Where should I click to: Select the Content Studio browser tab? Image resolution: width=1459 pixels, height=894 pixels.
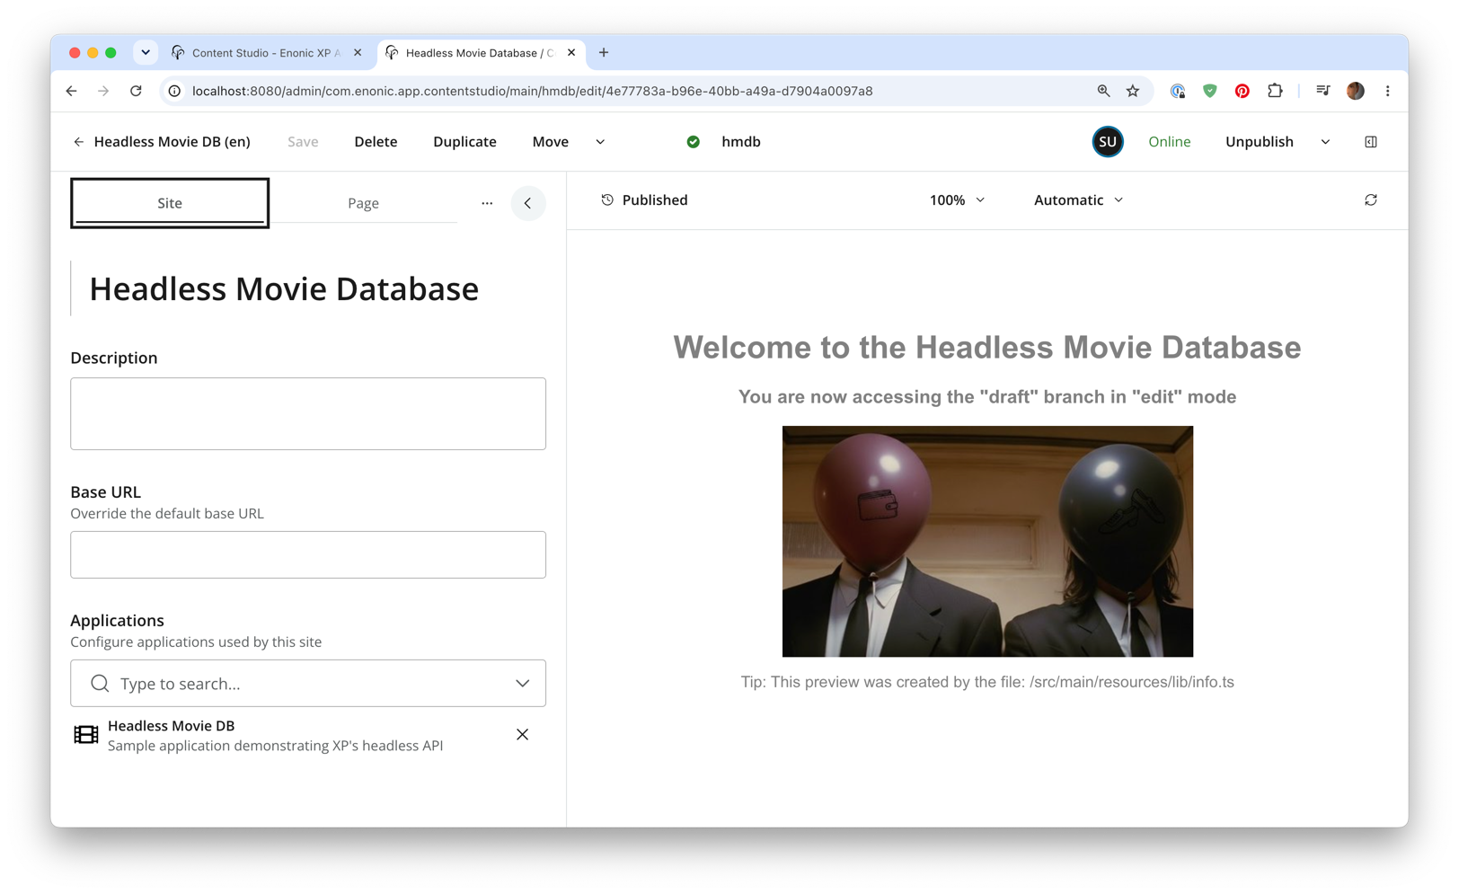click(x=266, y=53)
